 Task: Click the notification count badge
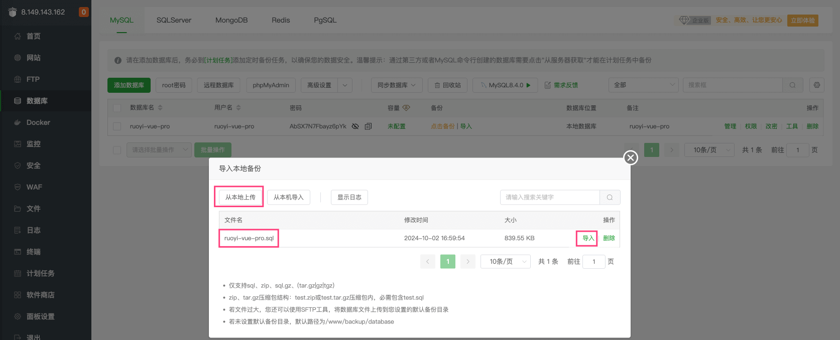84,12
